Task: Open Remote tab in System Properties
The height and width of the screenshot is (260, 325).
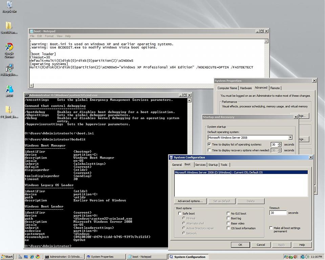Action: pos(275,88)
